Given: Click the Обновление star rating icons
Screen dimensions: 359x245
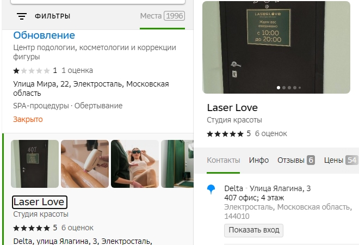Looking at the screenshot, I should [x=32, y=71].
